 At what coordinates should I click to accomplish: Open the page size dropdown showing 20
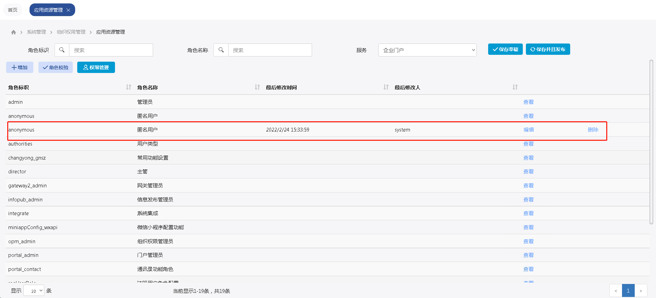[x=34, y=290]
